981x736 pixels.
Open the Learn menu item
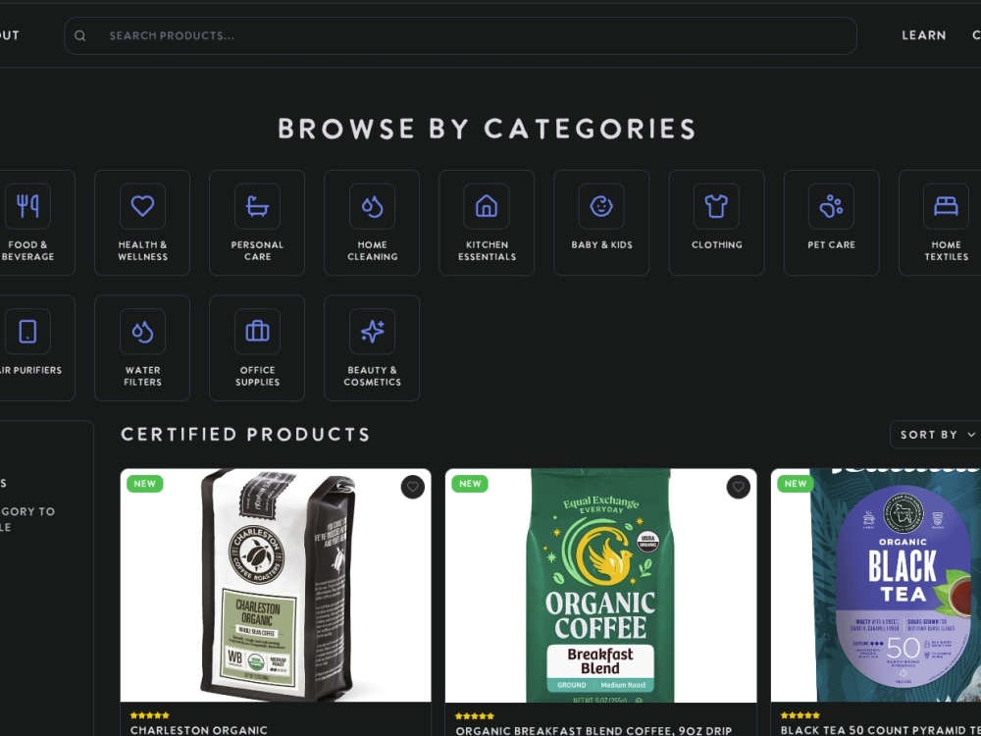tap(923, 35)
